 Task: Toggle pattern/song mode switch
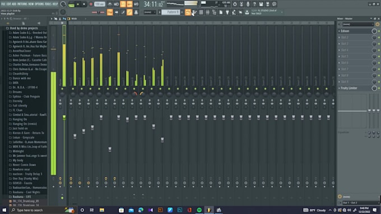pos(71,4)
